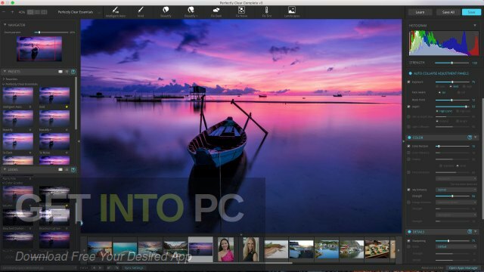Collapse the Details panel arrow

(x=476, y=232)
